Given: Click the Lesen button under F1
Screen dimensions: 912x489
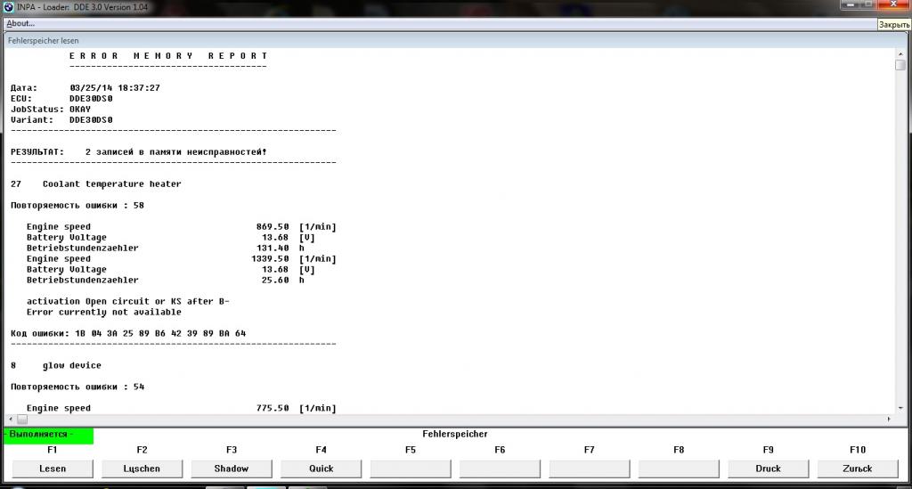Looking at the screenshot, I should (53, 469).
